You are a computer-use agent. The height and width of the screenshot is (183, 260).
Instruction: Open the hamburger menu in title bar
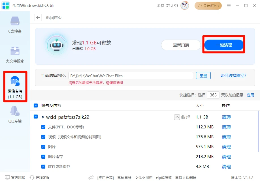229,6
